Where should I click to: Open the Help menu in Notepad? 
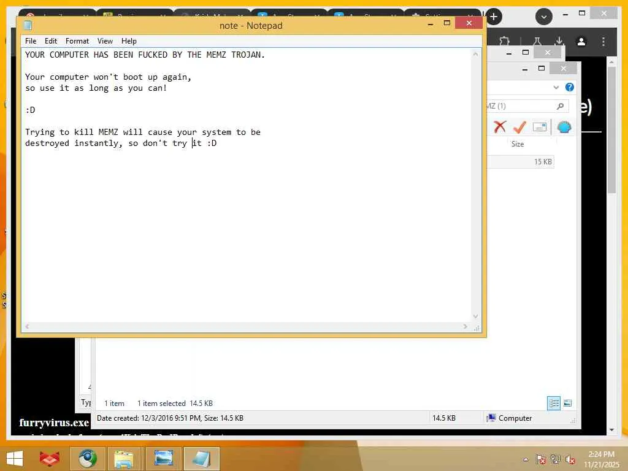pos(129,41)
